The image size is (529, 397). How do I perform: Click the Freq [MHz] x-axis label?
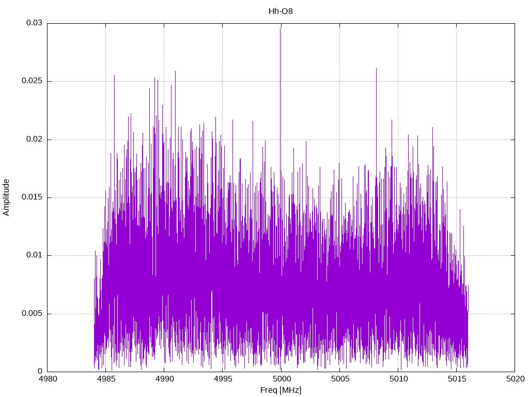click(x=281, y=390)
